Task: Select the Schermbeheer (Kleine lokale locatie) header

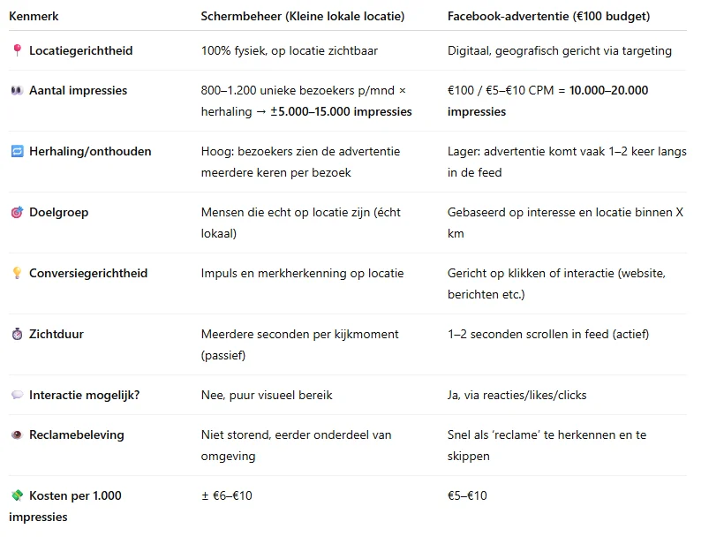Action: pos(302,16)
